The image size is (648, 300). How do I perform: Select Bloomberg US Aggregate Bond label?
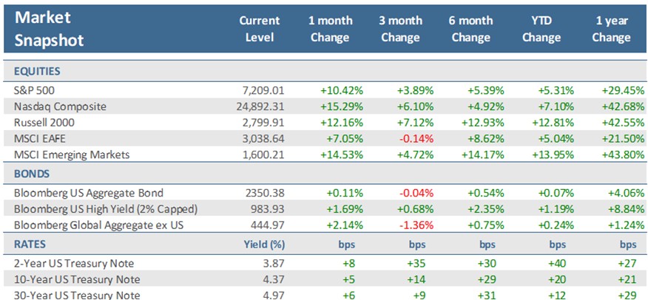tap(89, 193)
